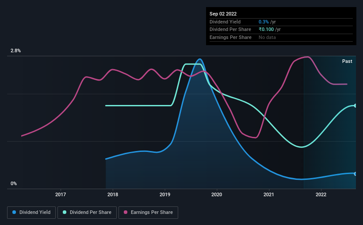The height and width of the screenshot is (225, 363).
Task: Click the 2020 x-axis year label
Action: (x=217, y=194)
